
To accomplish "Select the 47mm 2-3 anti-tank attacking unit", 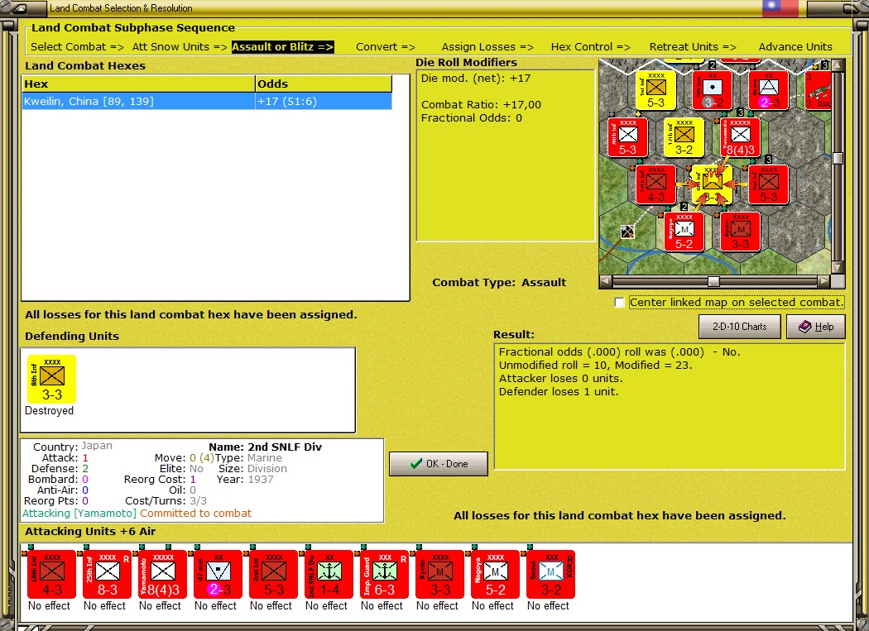I will coord(218,575).
